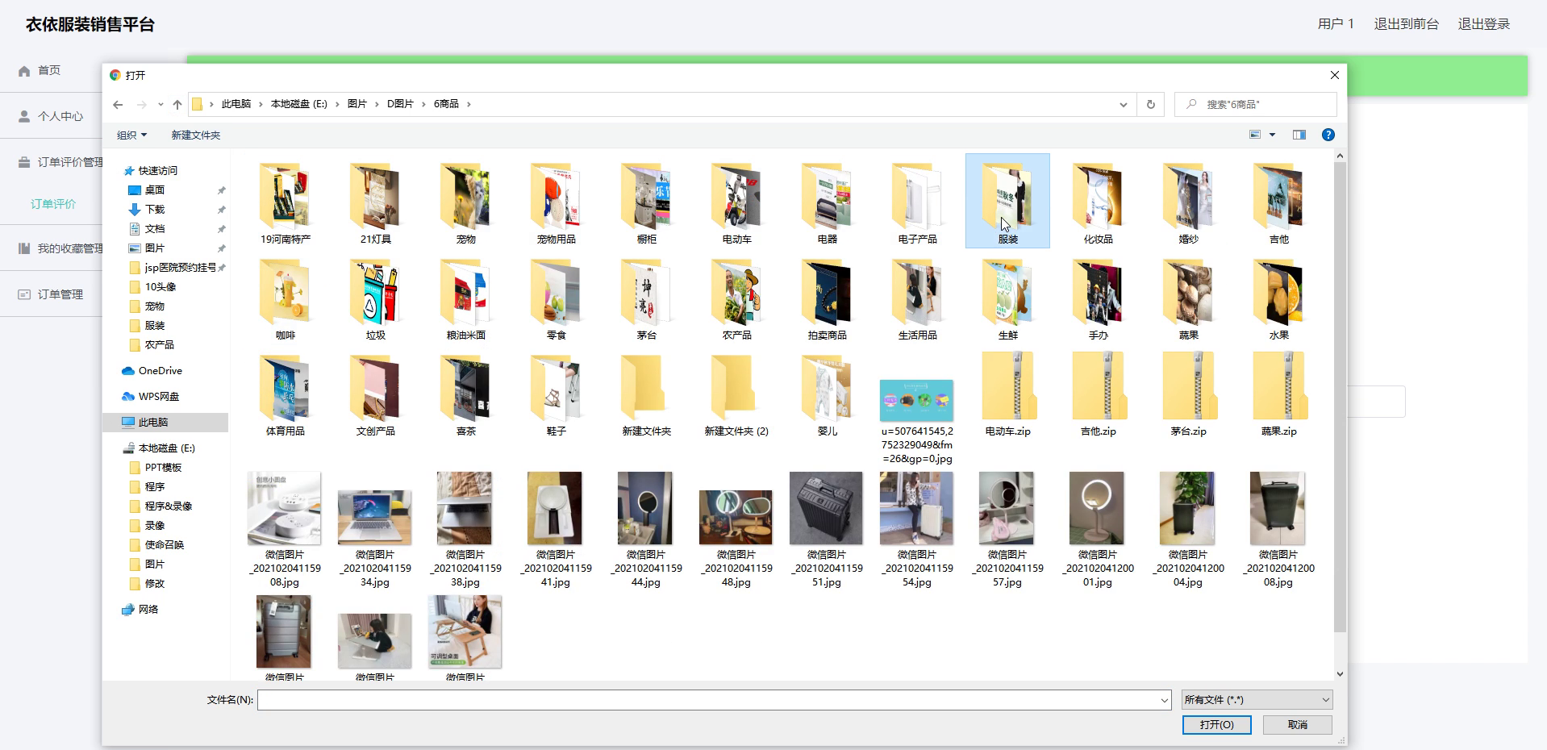Open 订单管理 in the website sidebar
1547x750 pixels.
(60, 295)
